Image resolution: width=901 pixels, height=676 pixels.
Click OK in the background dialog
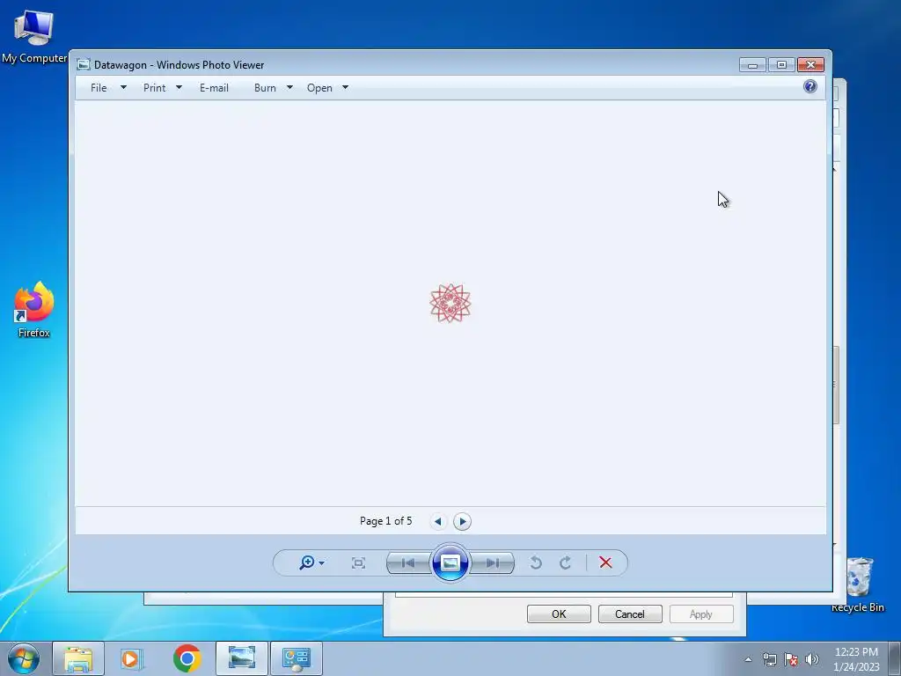(559, 614)
